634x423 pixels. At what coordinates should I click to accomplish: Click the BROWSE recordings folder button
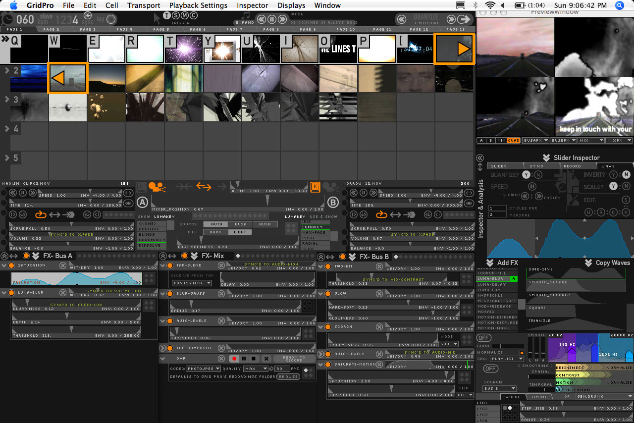[288, 376]
